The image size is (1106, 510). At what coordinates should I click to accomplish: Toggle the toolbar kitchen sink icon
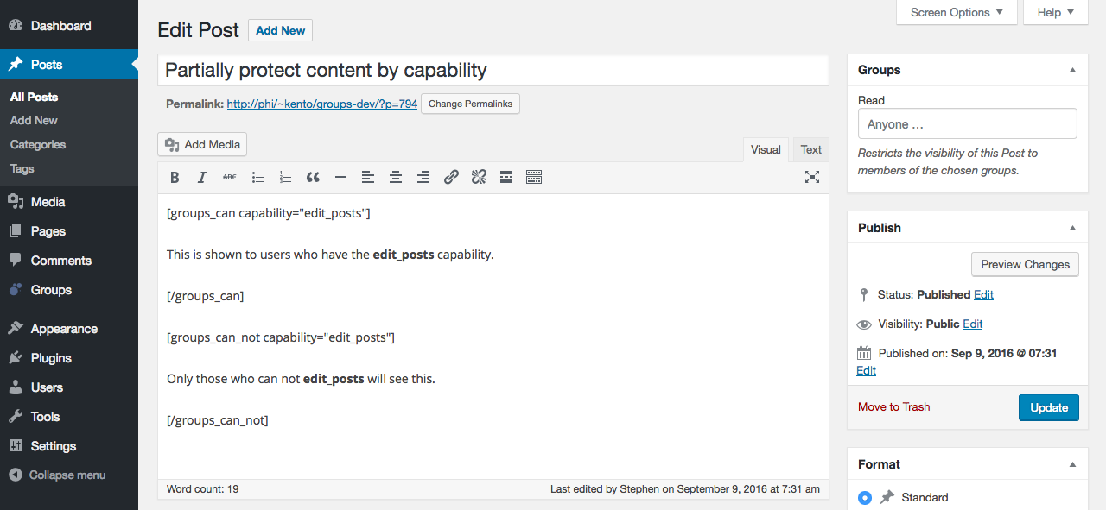[534, 177]
